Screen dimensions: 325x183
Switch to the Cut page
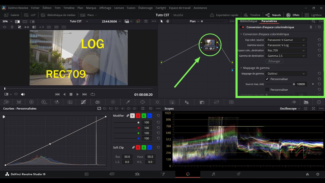(112, 174)
